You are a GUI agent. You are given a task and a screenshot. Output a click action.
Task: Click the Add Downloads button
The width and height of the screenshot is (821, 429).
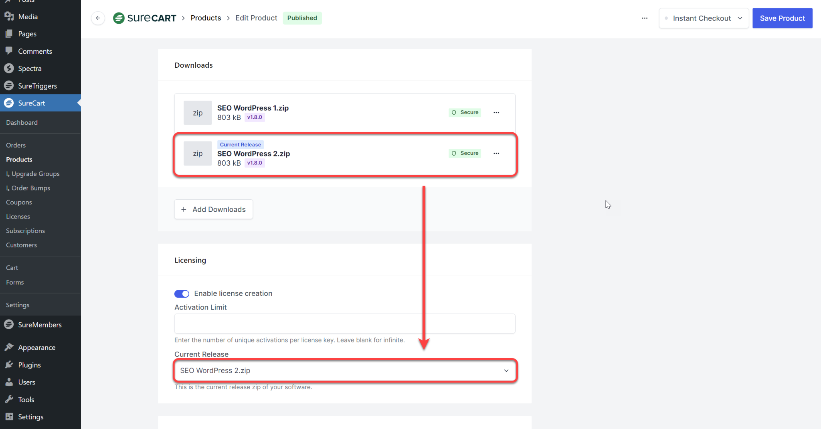click(213, 209)
